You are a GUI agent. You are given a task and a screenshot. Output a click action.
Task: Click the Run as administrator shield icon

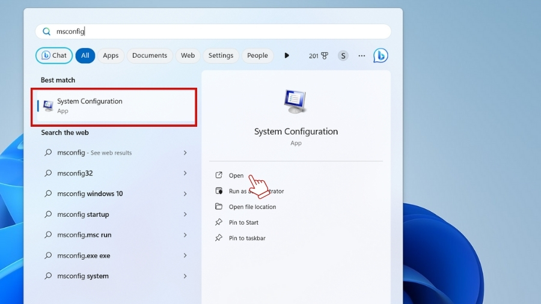[x=219, y=190]
